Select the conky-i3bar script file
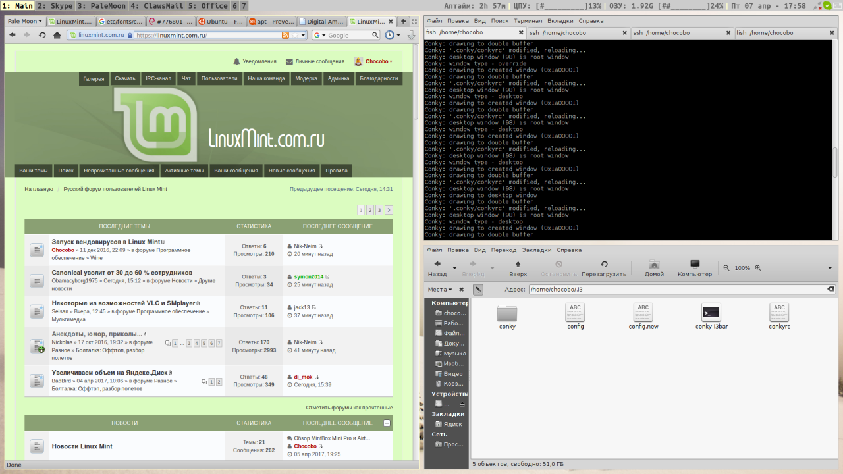 pyautogui.click(x=711, y=317)
